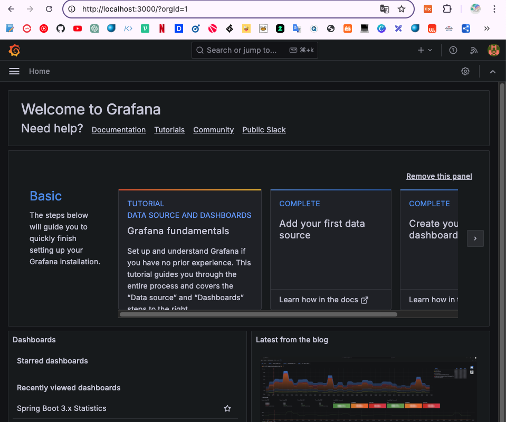Open the orange w. bookmark
Screen dimensions: 506x422
click(432, 28)
